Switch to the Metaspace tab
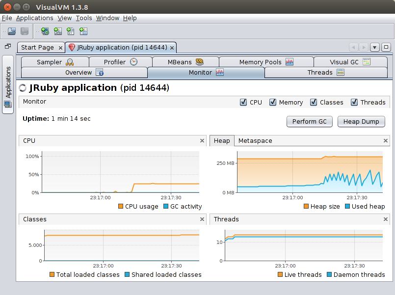 click(255, 140)
